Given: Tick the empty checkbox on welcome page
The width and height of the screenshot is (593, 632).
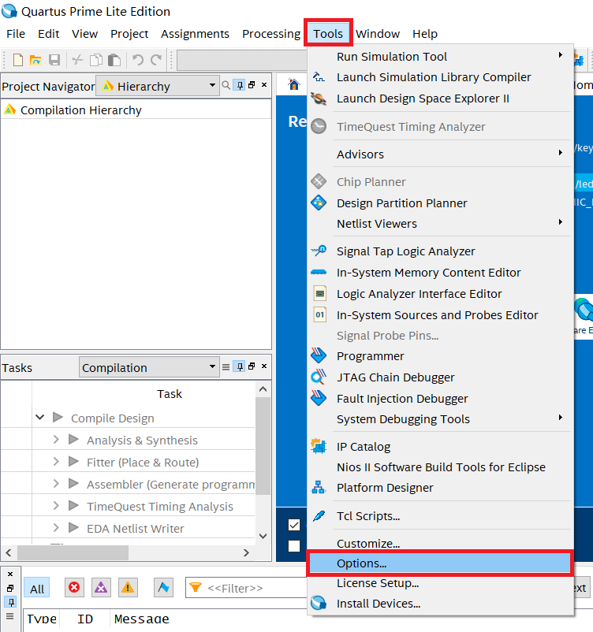Looking at the screenshot, I should 294,546.
